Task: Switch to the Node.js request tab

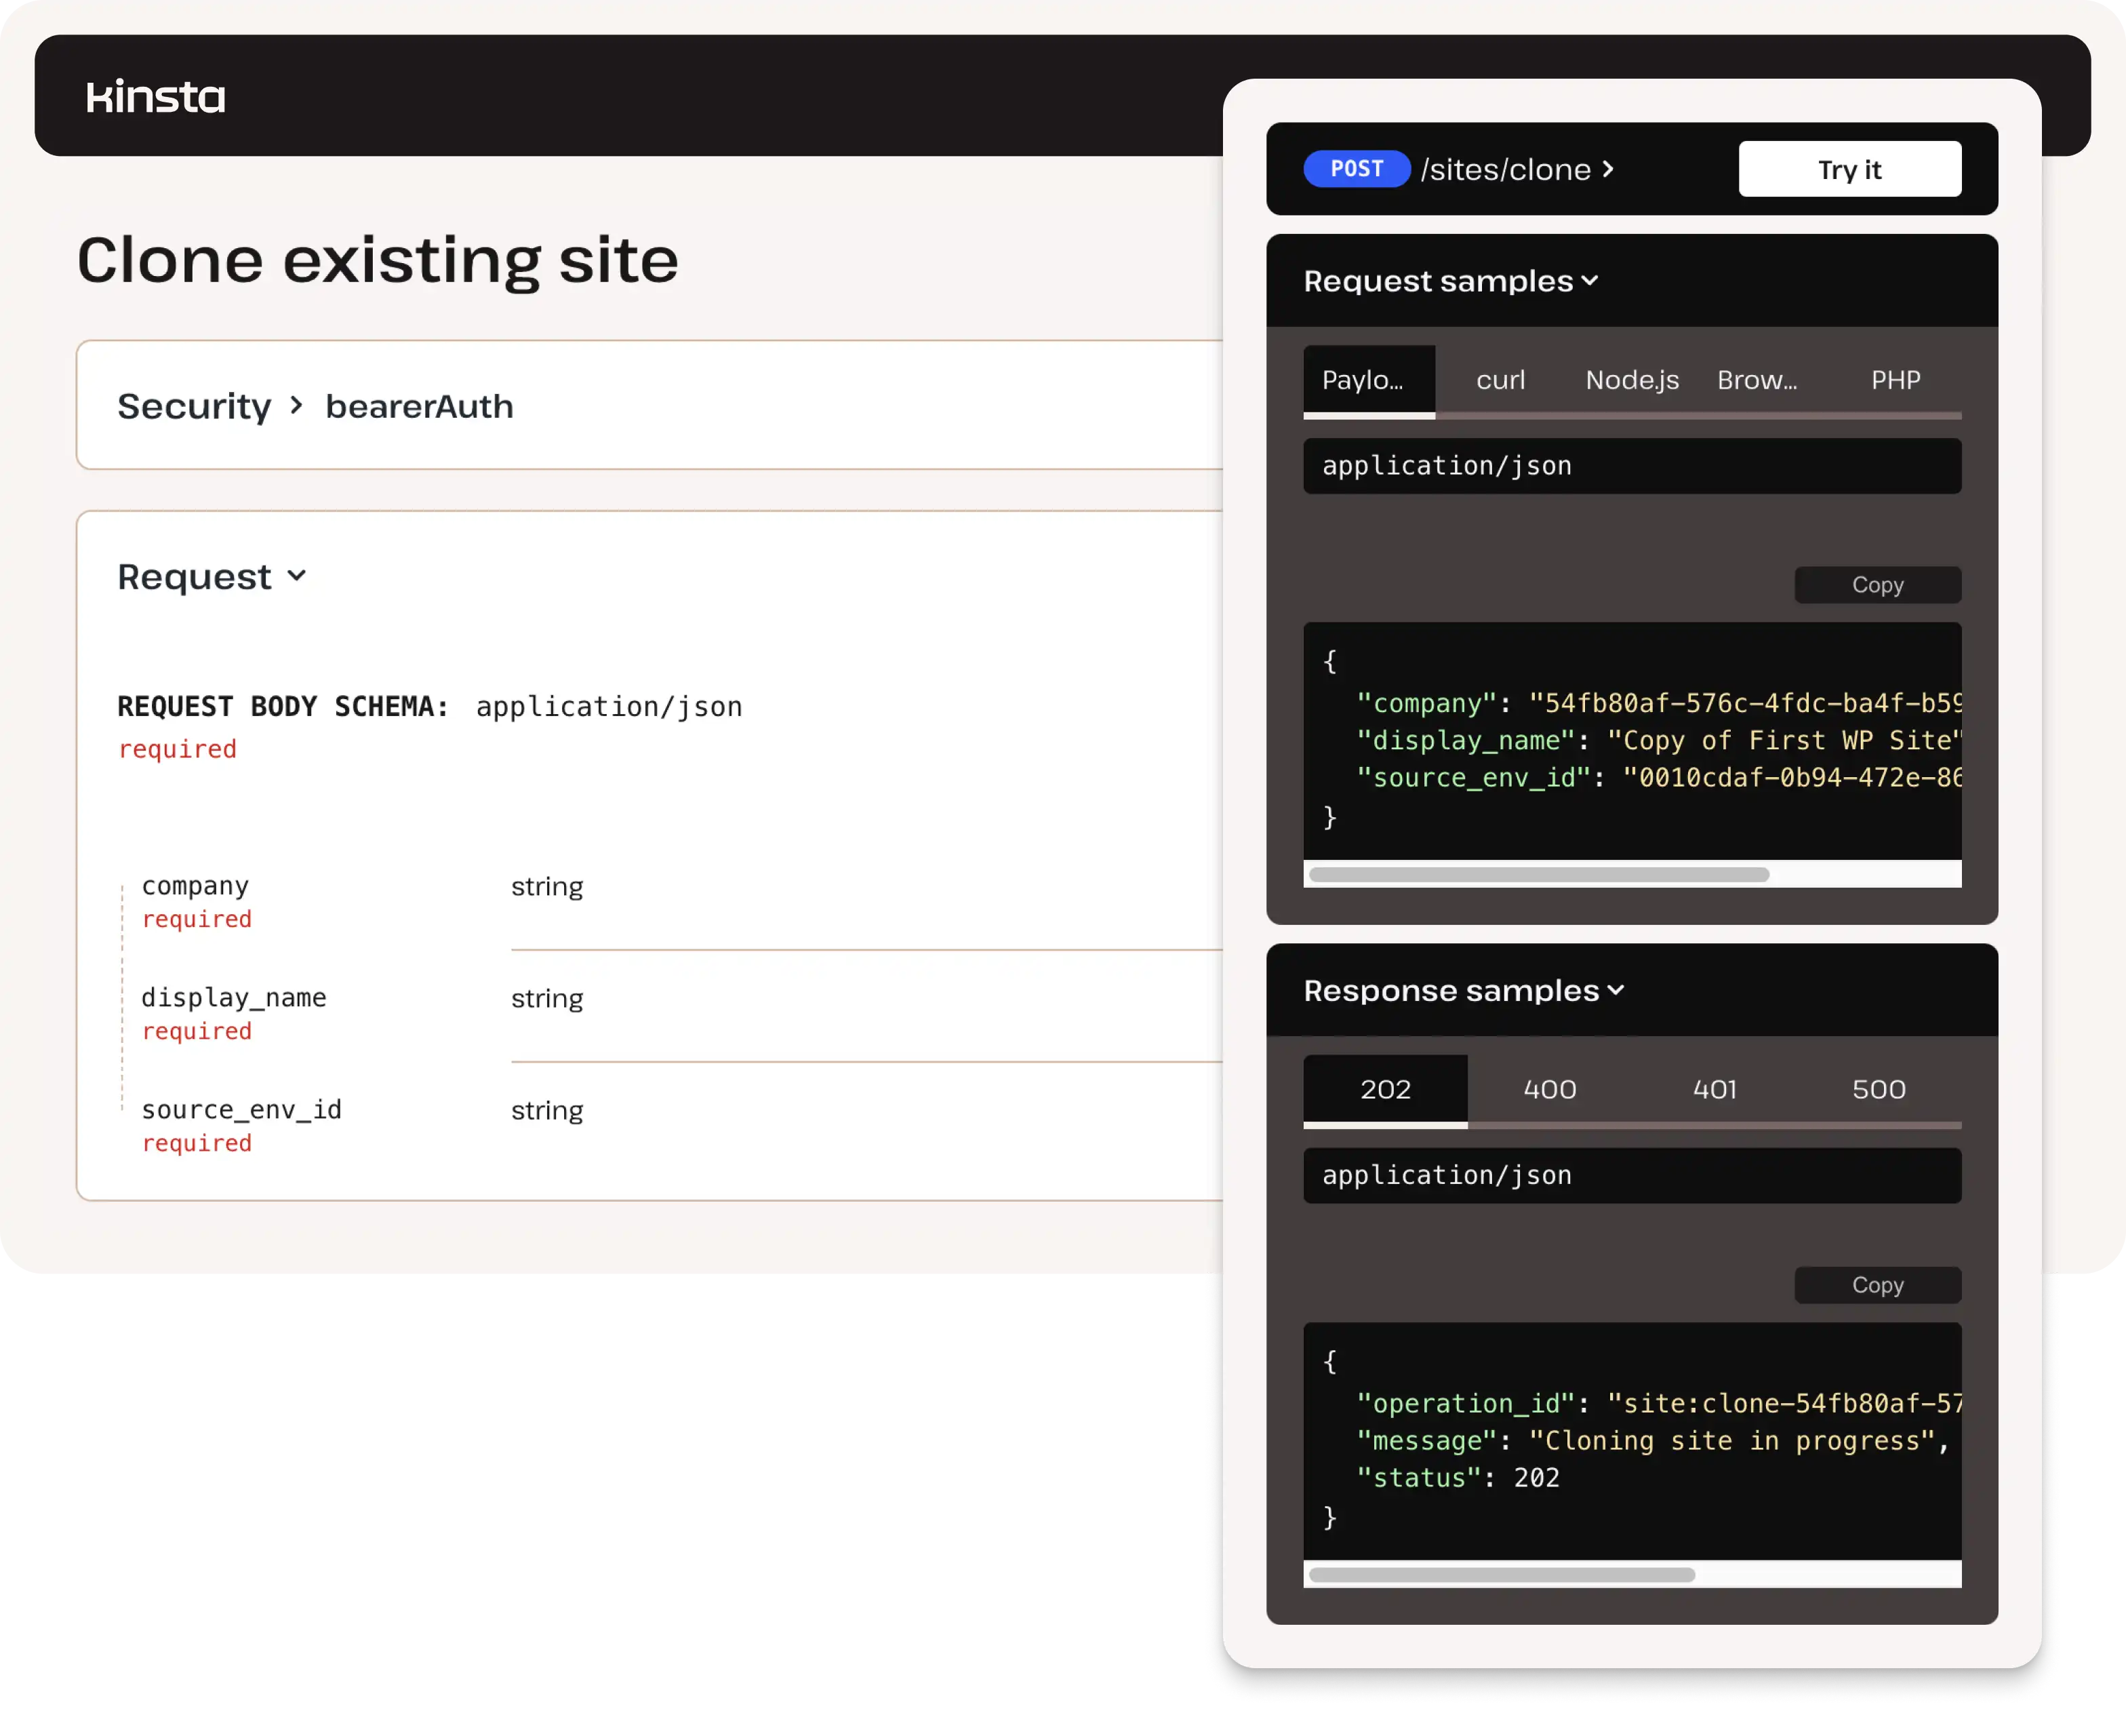Action: (x=1631, y=380)
